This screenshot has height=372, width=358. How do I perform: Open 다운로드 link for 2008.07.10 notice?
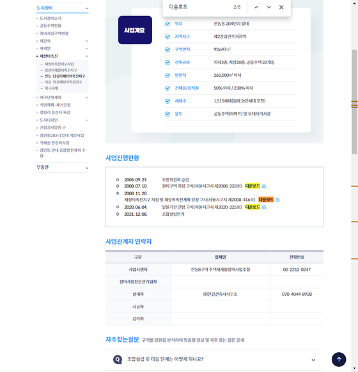[x=253, y=186]
